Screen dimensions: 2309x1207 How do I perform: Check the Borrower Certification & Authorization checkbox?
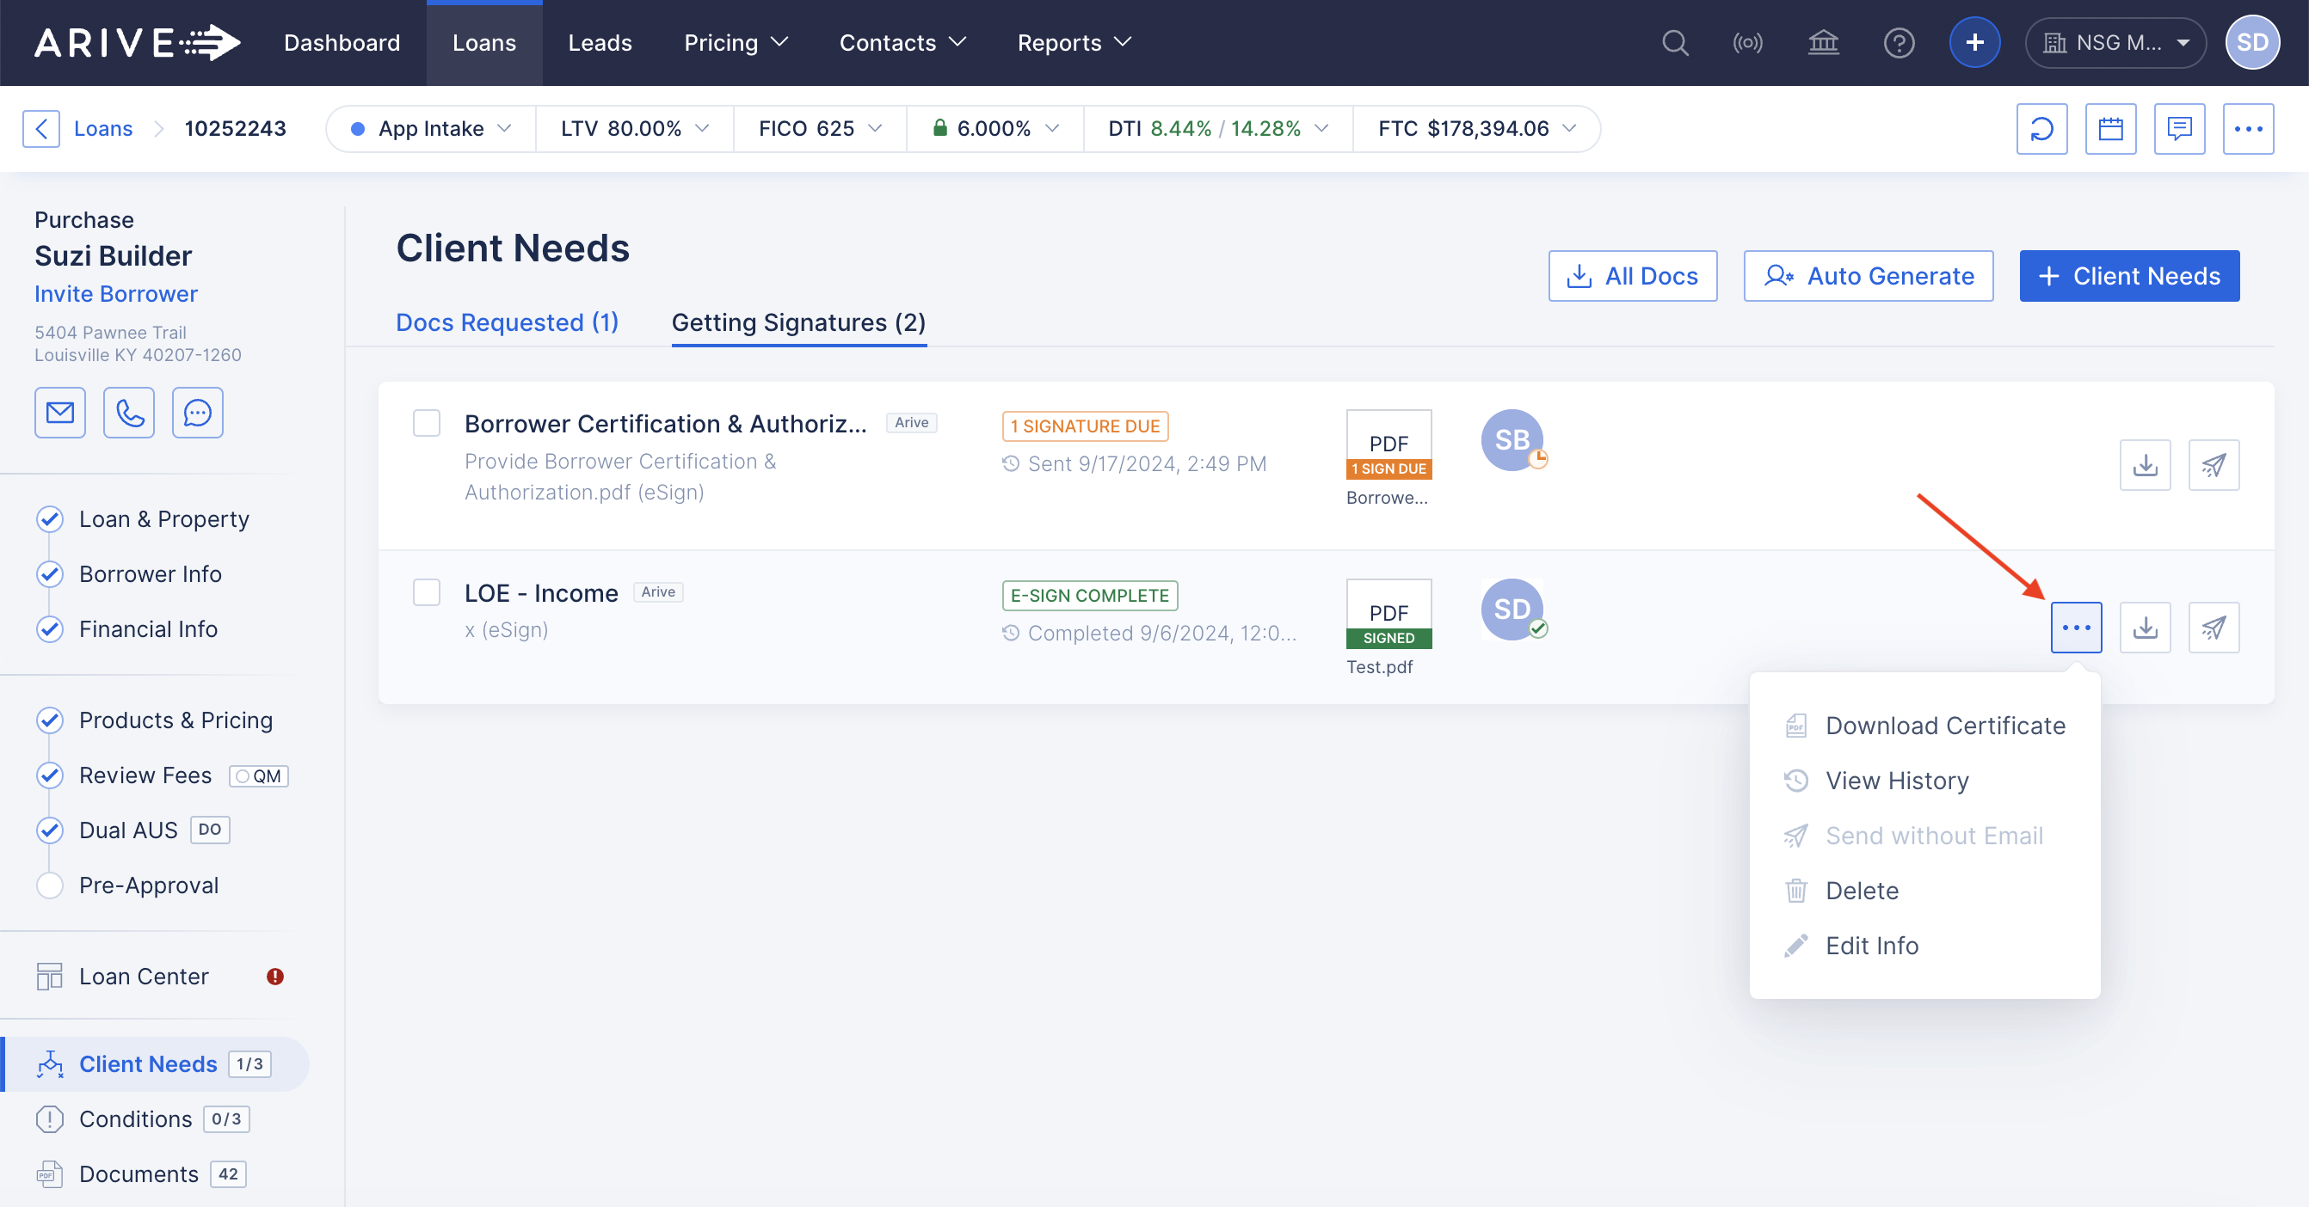click(x=427, y=423)
